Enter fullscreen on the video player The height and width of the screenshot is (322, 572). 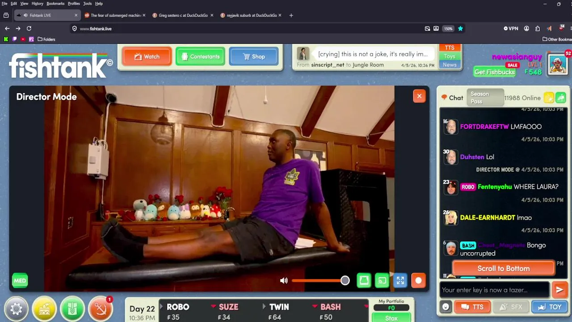point(400,280)
